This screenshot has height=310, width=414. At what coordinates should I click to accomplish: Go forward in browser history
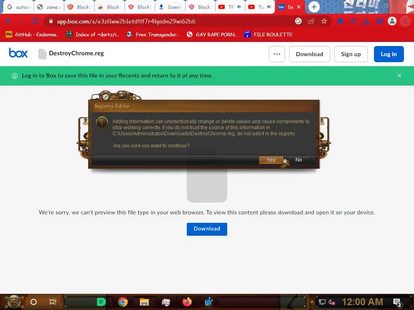[x=22, y=21]
